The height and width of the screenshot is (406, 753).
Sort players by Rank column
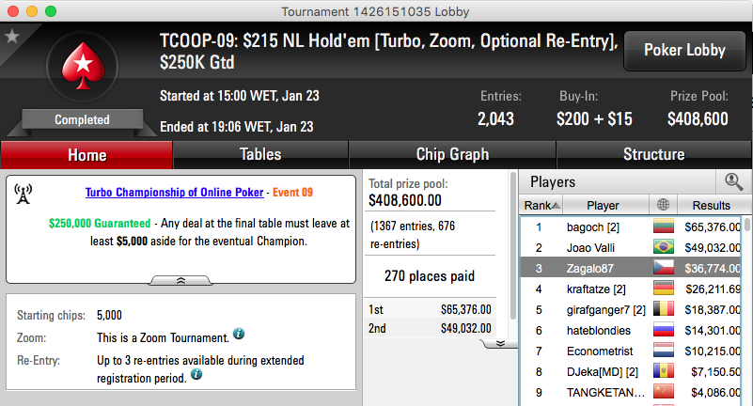[541, 206]
